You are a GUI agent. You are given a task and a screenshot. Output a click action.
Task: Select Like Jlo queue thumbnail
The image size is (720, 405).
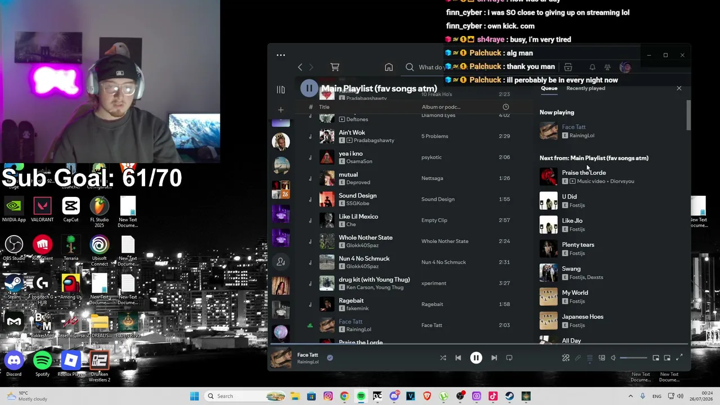pos(548,224)
